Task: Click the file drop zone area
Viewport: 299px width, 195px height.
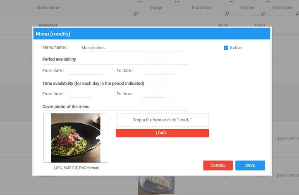Action: click(162, 120)
